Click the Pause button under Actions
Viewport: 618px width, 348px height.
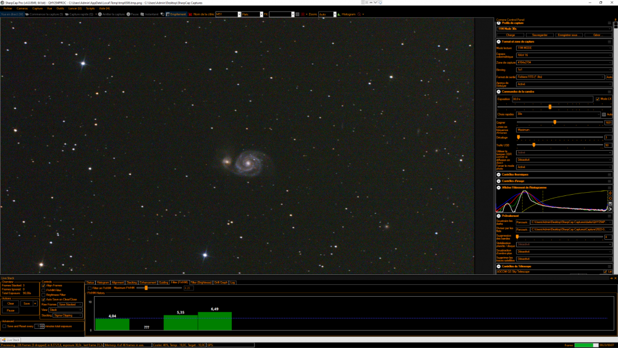11,310
